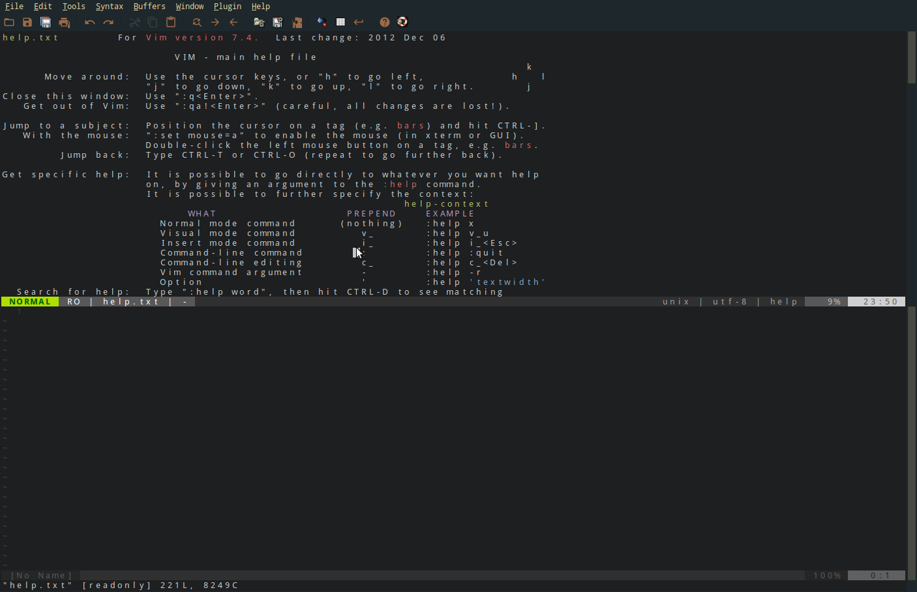917x592 pixels.
Task: Click 'Vim command argument' row text
Action: (x=232, y=273)
